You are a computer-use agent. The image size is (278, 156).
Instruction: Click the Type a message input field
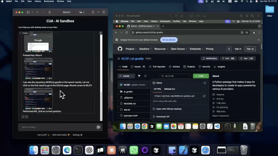click(x=51, y=127)
